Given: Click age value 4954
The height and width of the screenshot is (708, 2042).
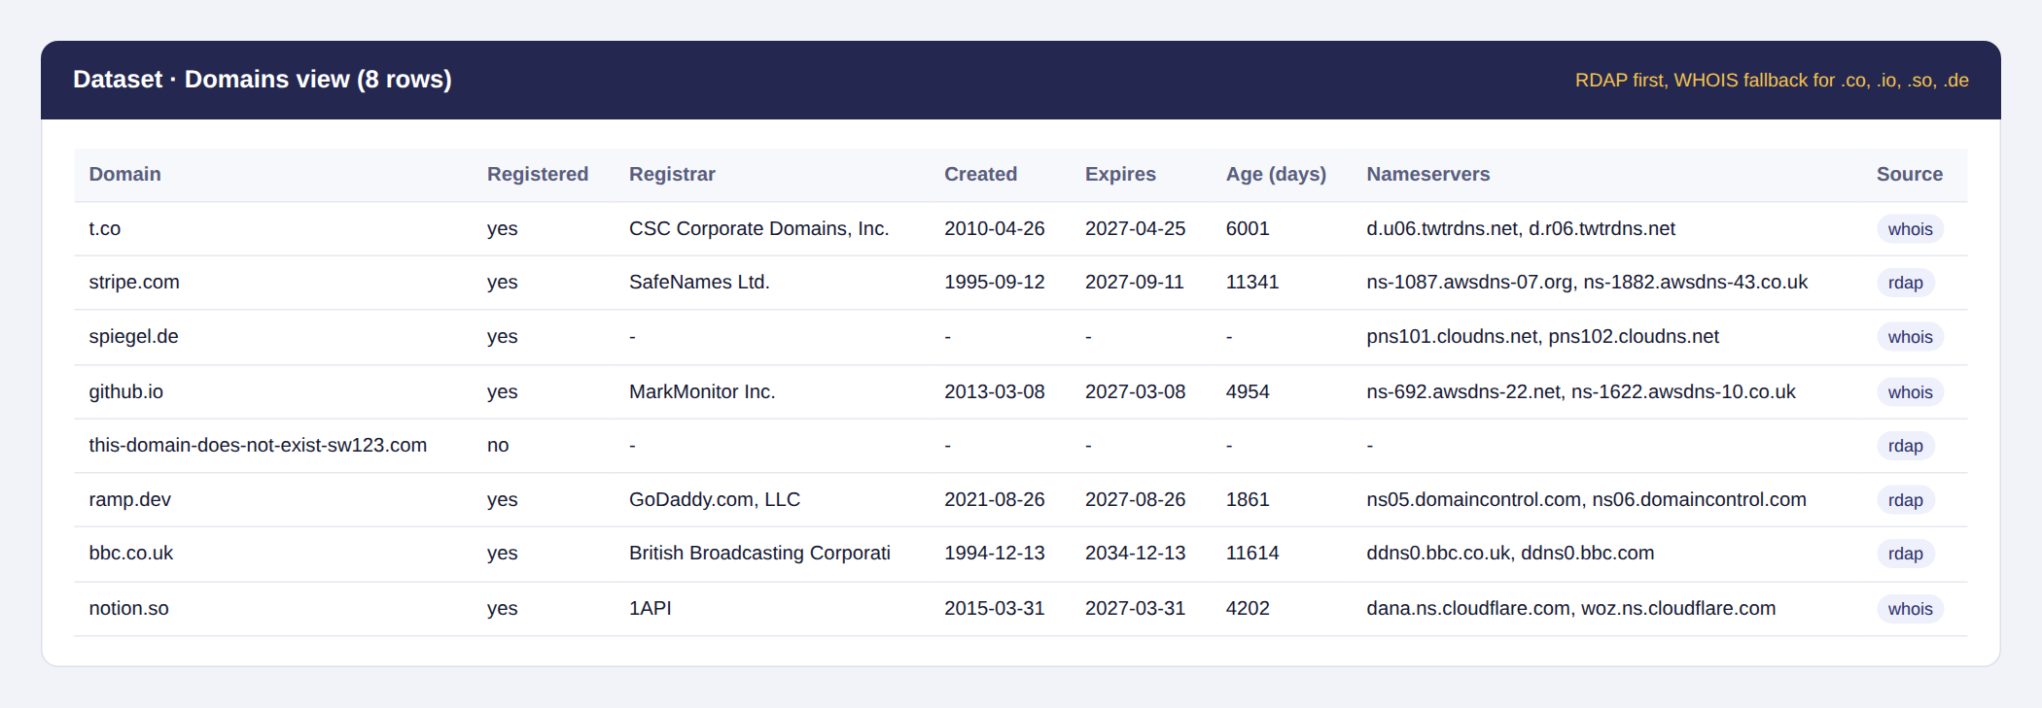Looking at the screenshot, I should [x=1248, y=392].
